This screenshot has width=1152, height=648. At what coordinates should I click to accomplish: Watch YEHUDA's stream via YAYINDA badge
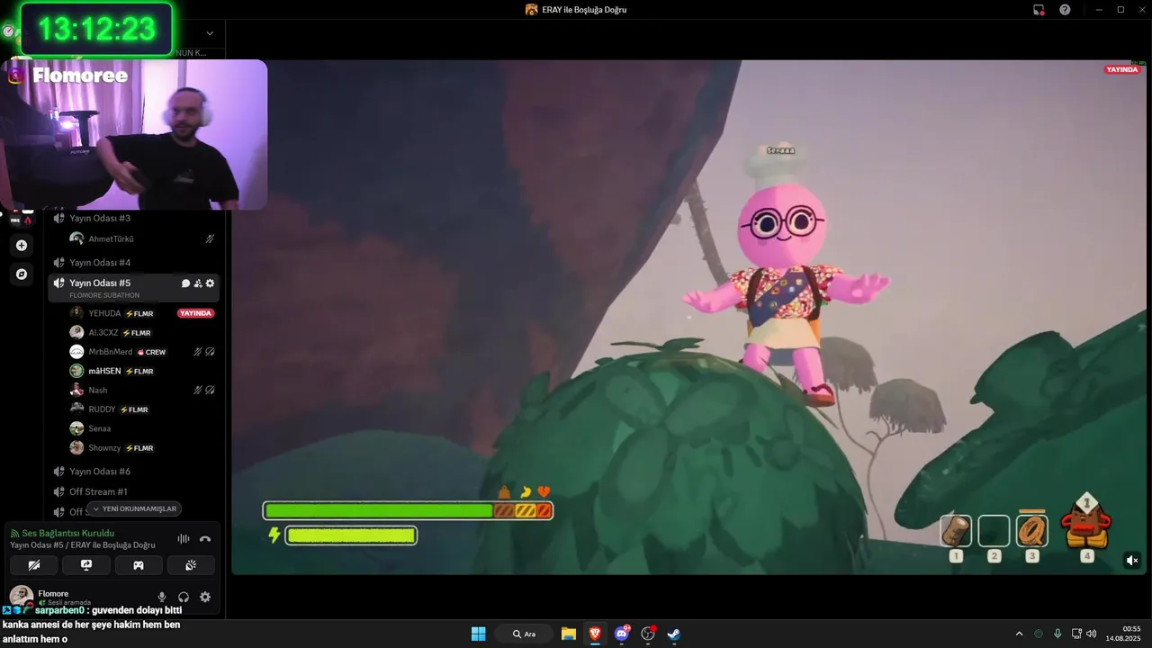[196, 313]
